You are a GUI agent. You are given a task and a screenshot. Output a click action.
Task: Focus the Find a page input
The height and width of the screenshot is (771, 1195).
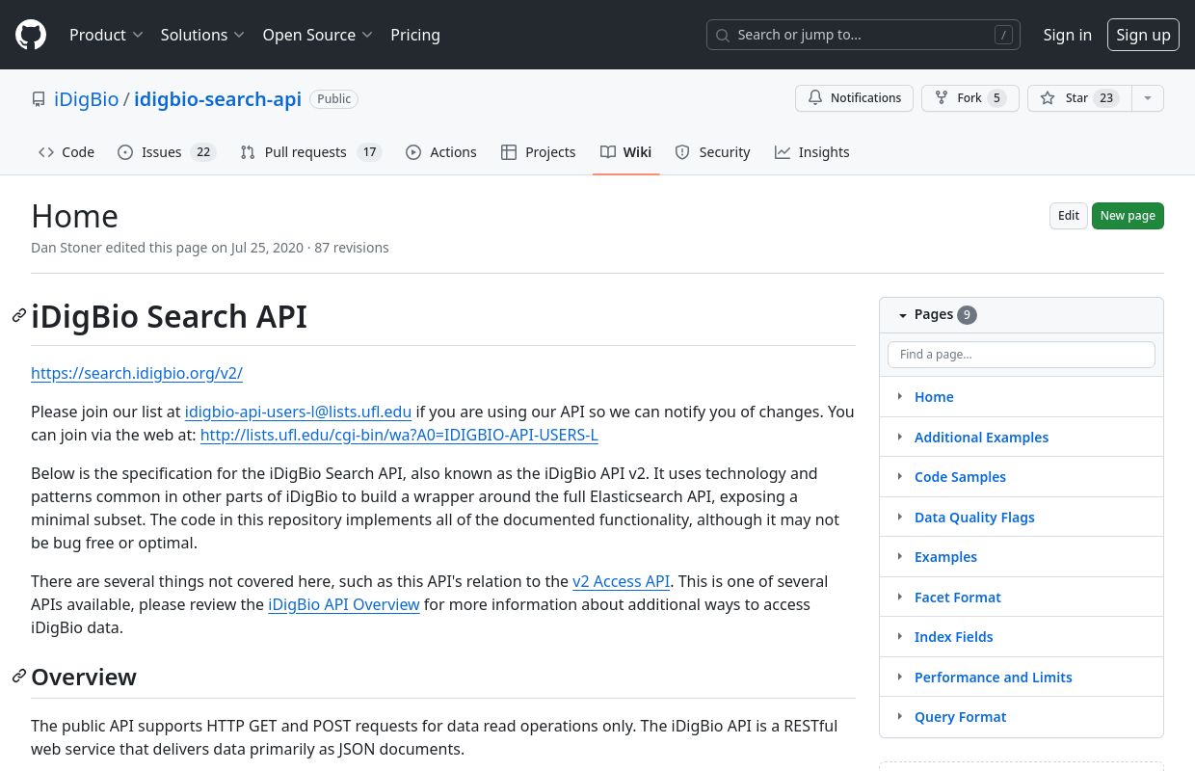[1021, 354]
